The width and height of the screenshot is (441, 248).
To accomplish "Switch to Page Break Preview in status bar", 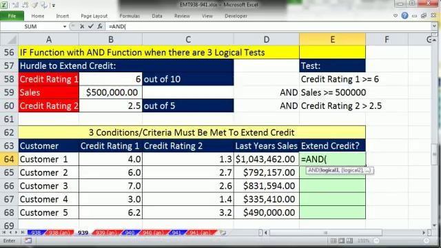I will click(x=349, y=240).
